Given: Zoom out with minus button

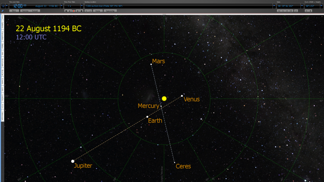Looking at the screenshot, I should [x=307, y=11].
